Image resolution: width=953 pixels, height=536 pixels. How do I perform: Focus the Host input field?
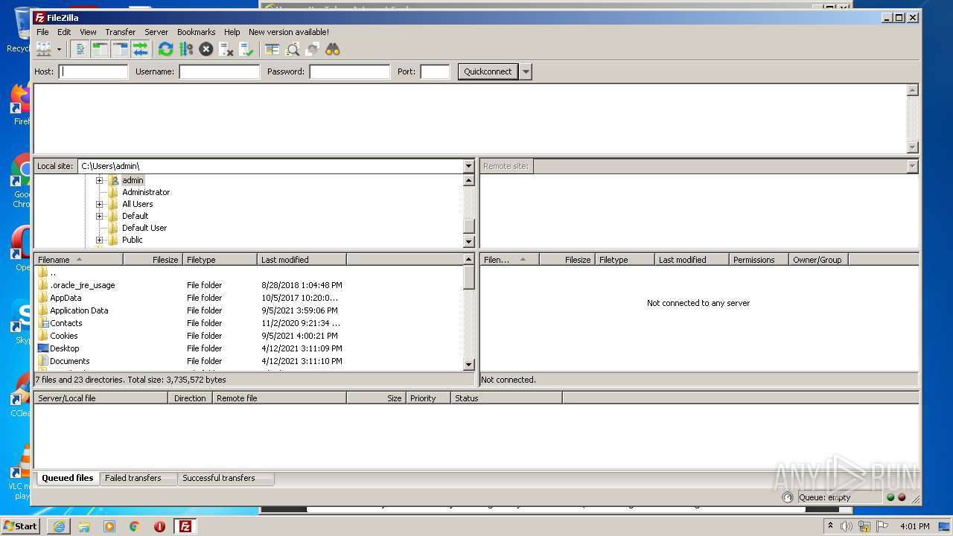tap(93, 71)
